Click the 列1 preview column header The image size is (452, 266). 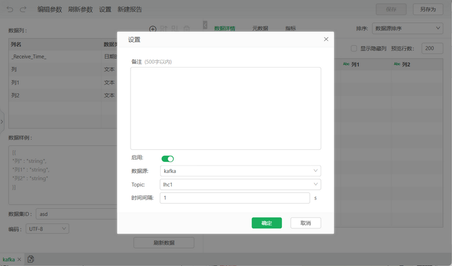click(x=366, y=64)
